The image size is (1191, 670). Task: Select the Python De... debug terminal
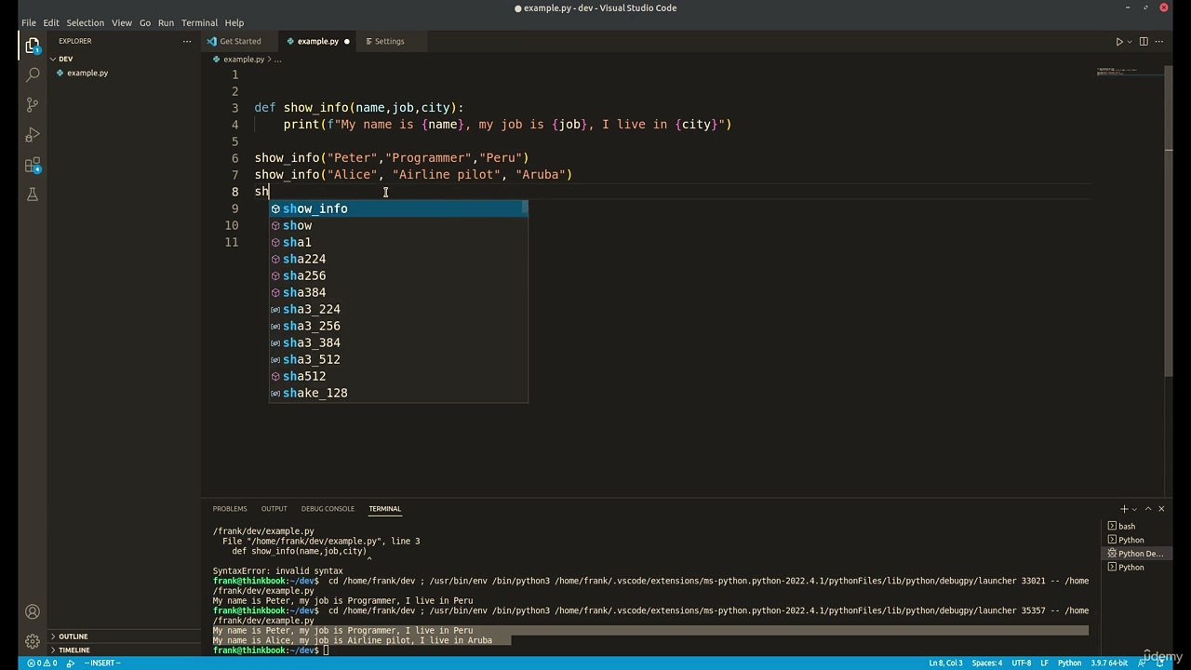[1135, 554]
